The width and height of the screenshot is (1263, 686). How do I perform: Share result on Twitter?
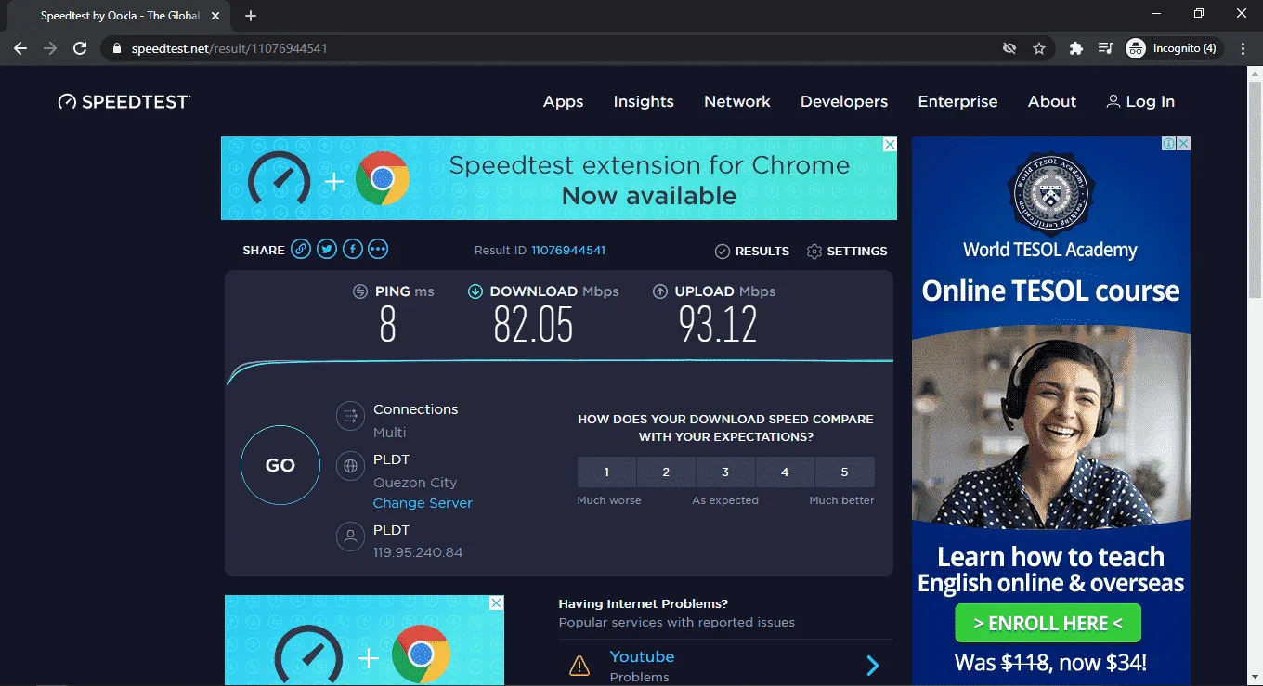coord(326,249)
